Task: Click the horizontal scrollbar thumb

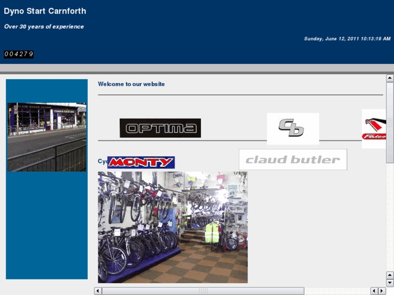Action: pos(203,291)
